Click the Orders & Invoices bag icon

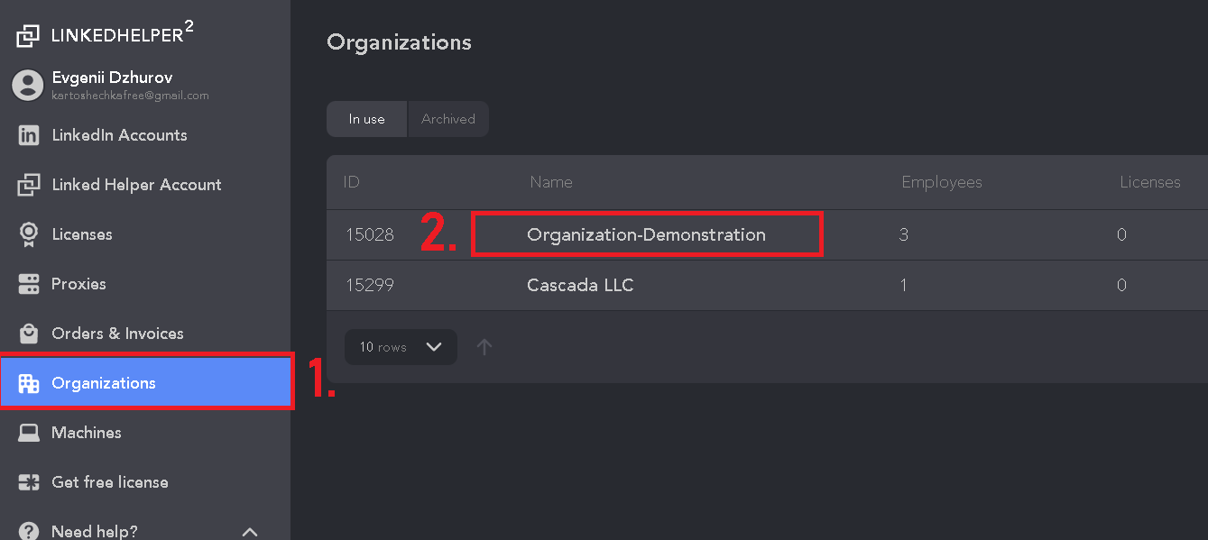coord(29,334)
